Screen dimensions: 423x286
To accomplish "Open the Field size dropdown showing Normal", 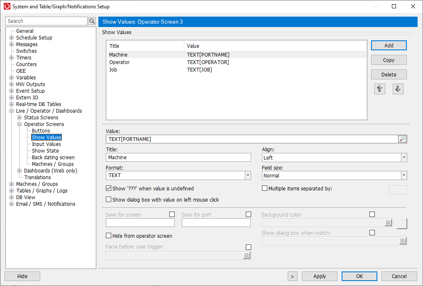I will 404,175.
